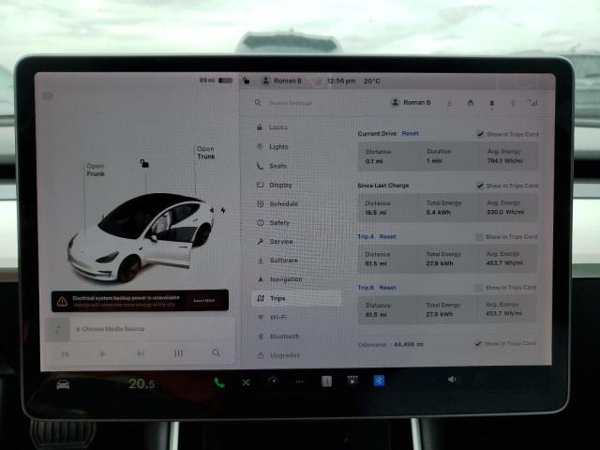The height and width of the screenshot is (450, 600).
Task: Enable Trip A Show in Trips Card
Action: tap(480, 237)
